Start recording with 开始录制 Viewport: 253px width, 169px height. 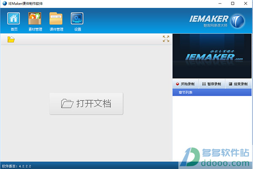(x=185, y=84)
